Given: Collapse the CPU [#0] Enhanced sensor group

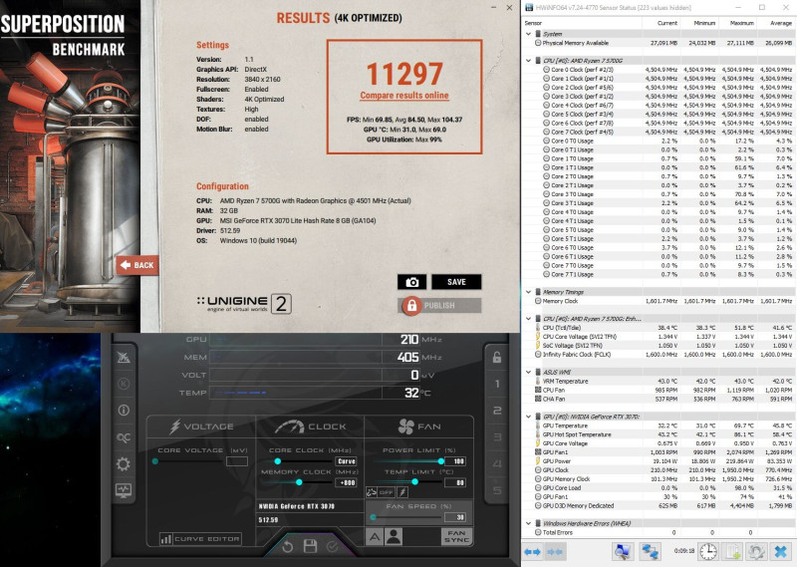Looking at the screenshot, I should coord(529,319).
